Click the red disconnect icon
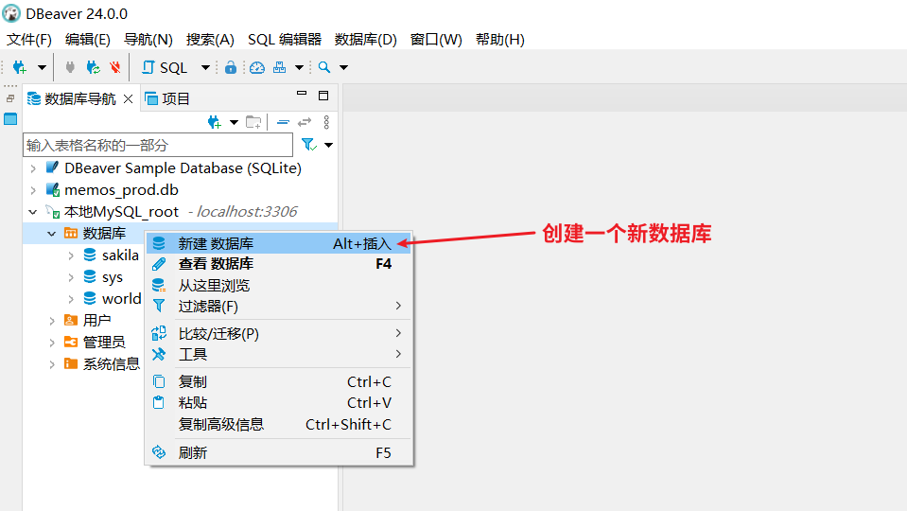The image size is (907, 511). (x=115, y=68)
